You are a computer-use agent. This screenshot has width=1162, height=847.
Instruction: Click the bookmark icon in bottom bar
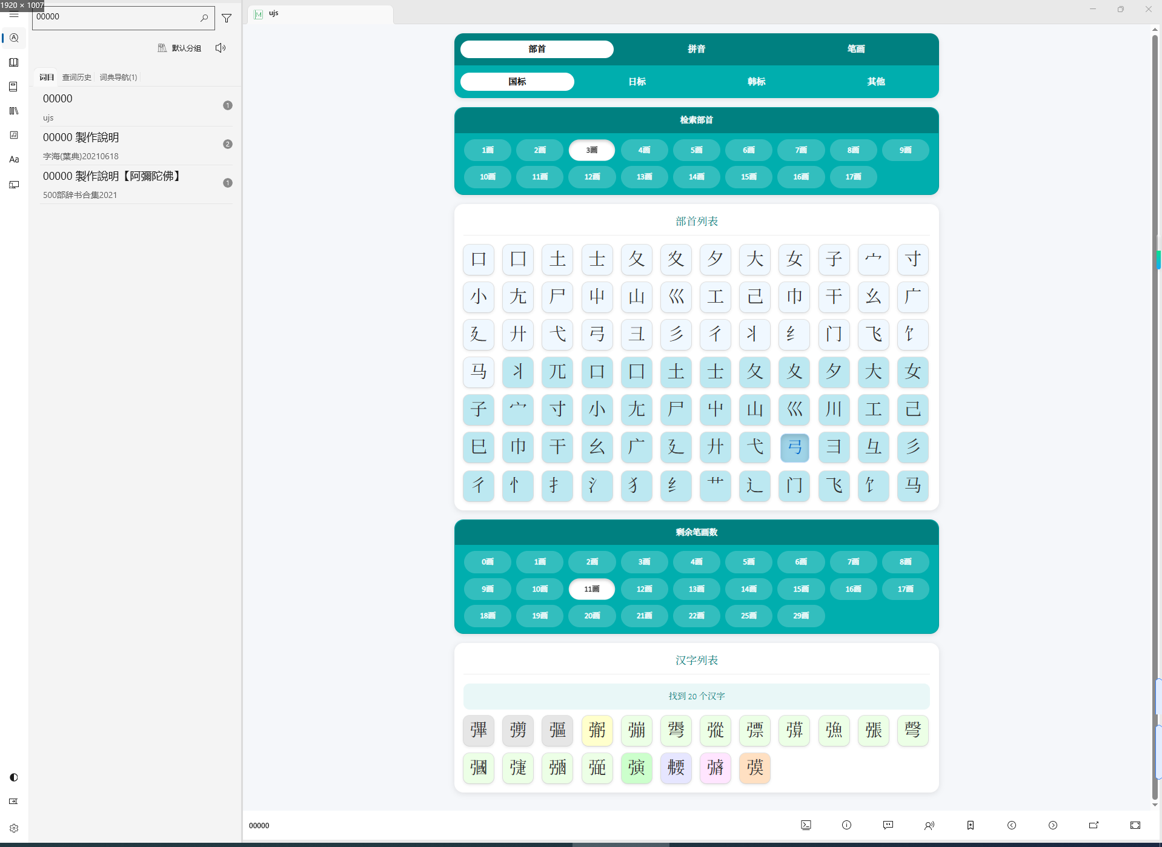coord(971,825)
